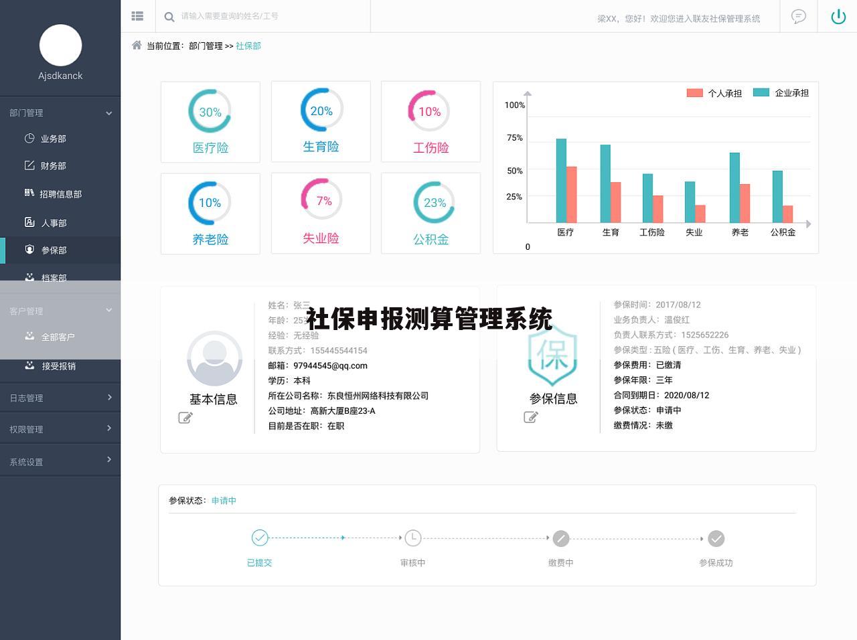Open the 养老险 10% card
The width and height of the screenshot is (857, 640).
coord(210,214)
